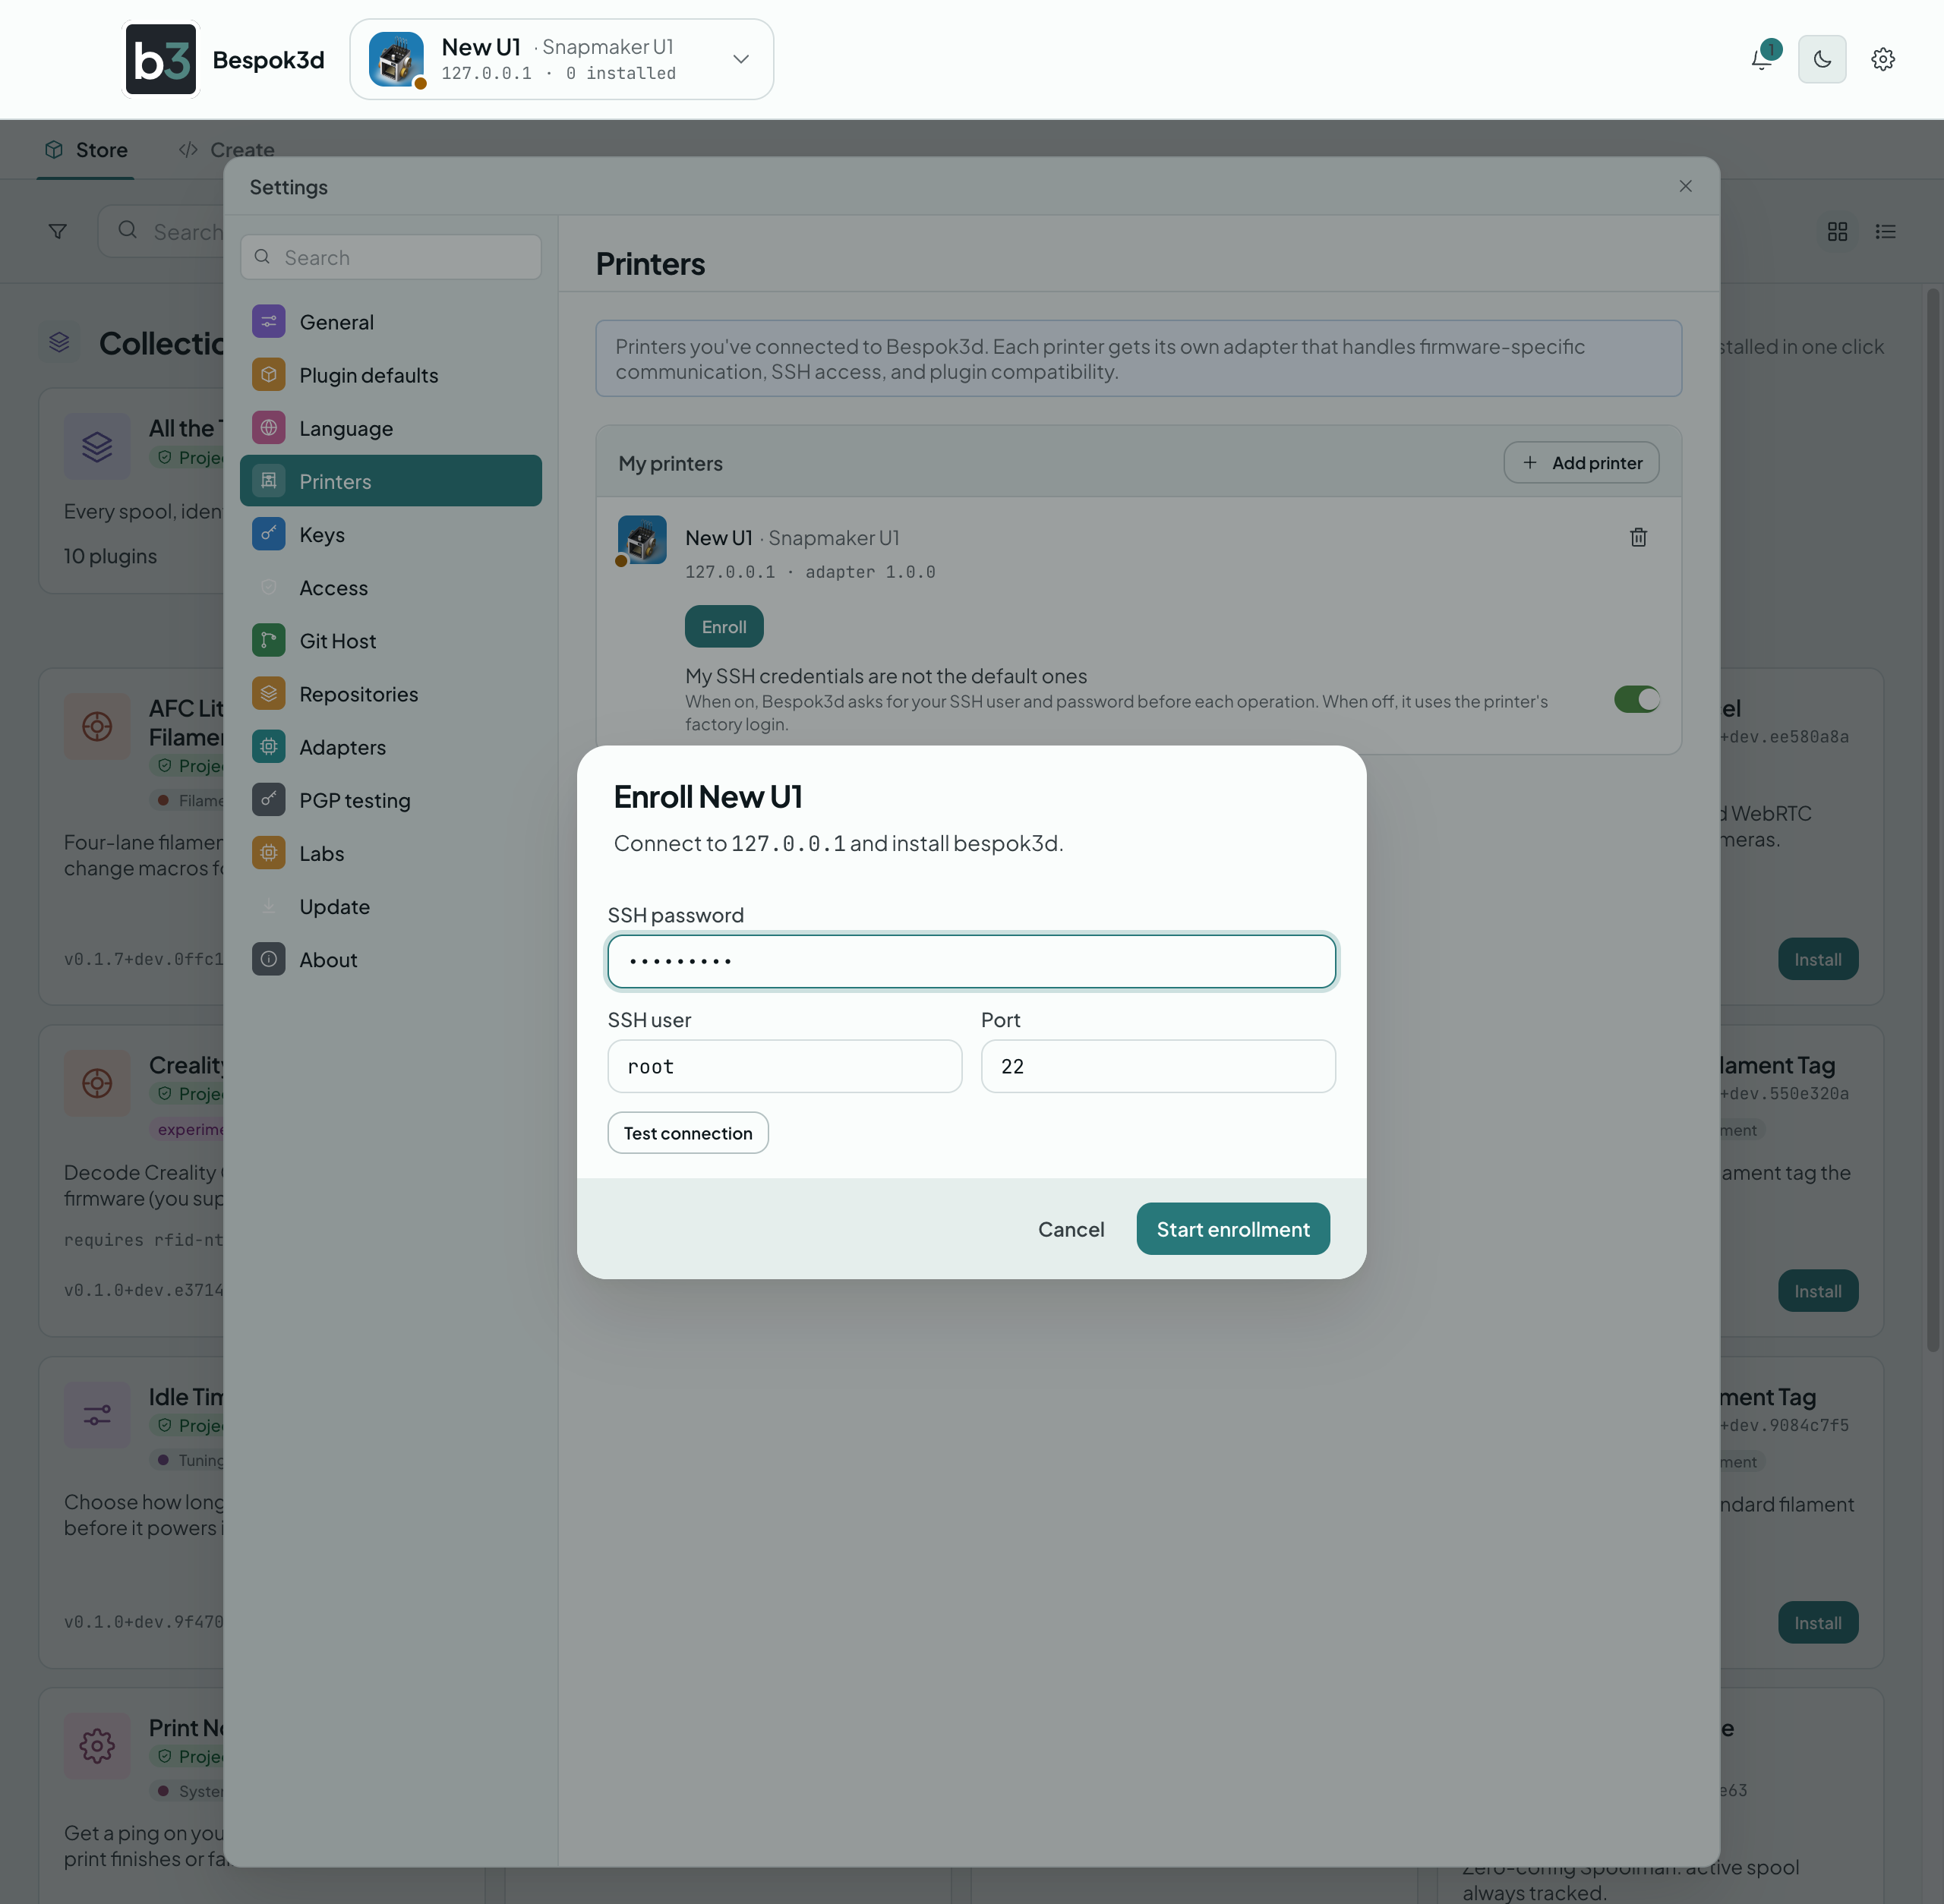Click the Bespok3d b3 logo

(x=161, y=59)
